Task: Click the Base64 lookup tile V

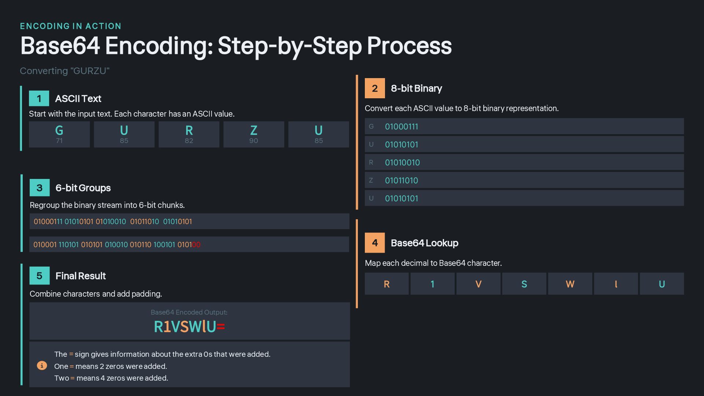Action: click(478, 284)
